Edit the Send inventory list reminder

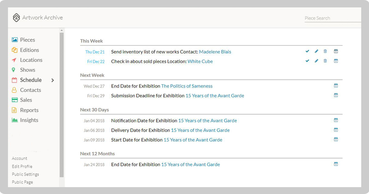tap(316, 52)
